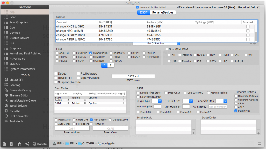
Task: Open the HEX converter tool
Action: click(19, 116)
